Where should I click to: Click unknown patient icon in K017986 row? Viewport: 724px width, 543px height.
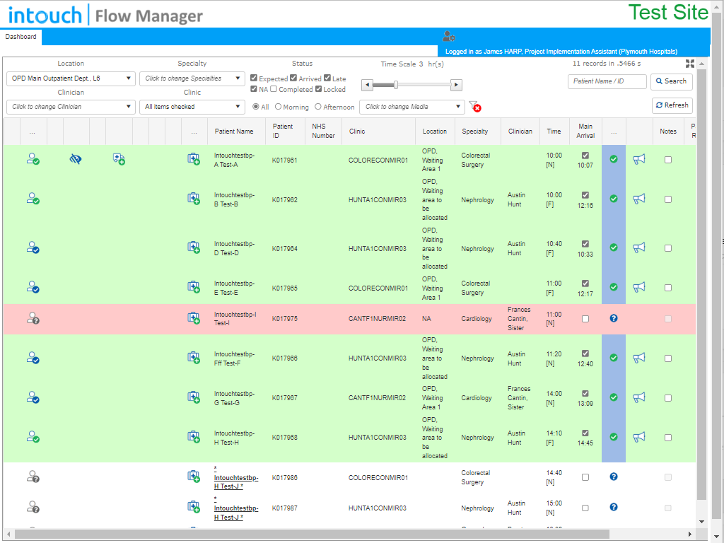coord(33,477)
